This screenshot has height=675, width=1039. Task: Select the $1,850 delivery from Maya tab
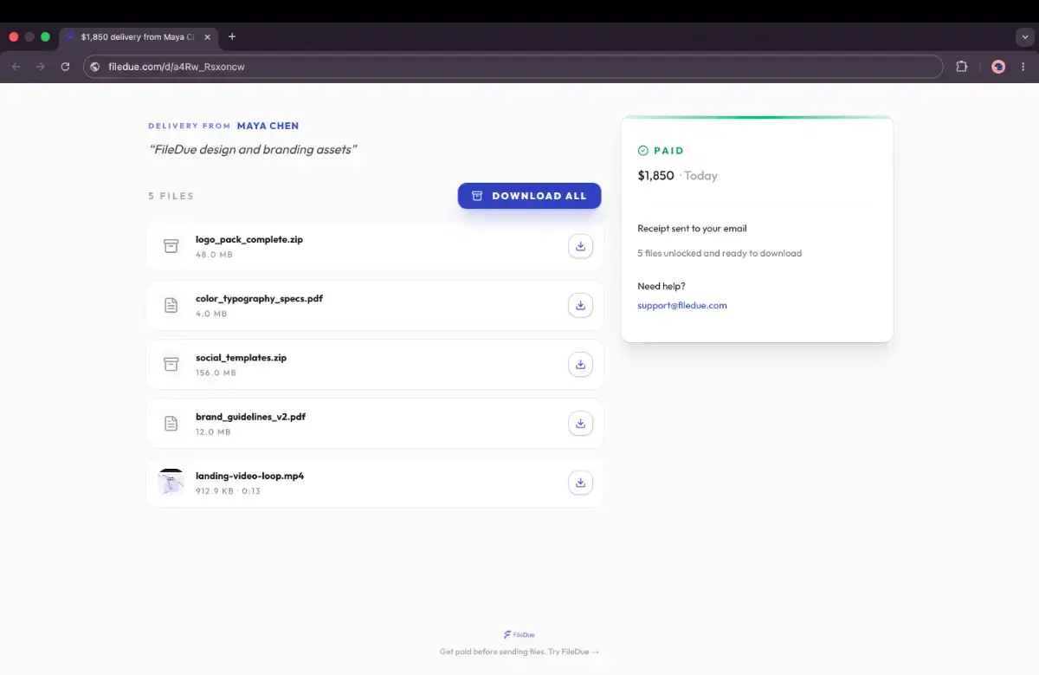click(x=139, y=37)
